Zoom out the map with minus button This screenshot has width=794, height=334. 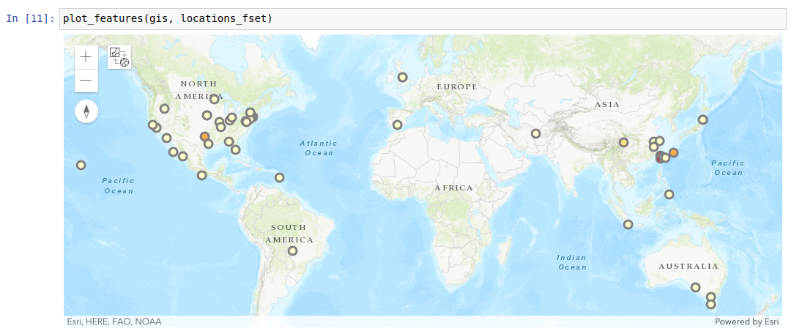point(86,81)
